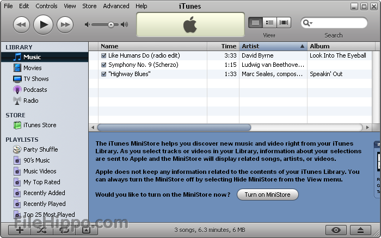Open the Movies library icon

[17, 68]
